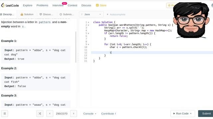Click the 290/2370 problem counter
Viewport: 213px width, 119px height.
pyautogui.click(x=62, y=114)
